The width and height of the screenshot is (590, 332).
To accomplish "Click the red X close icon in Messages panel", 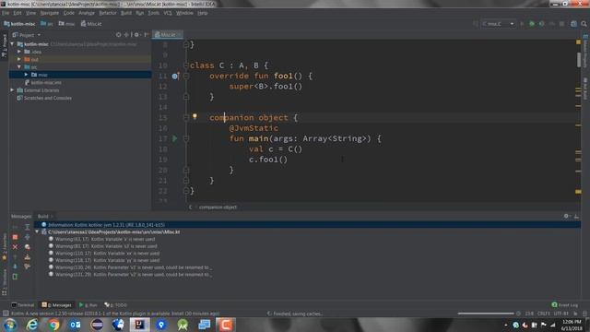I will coord(15,247).
